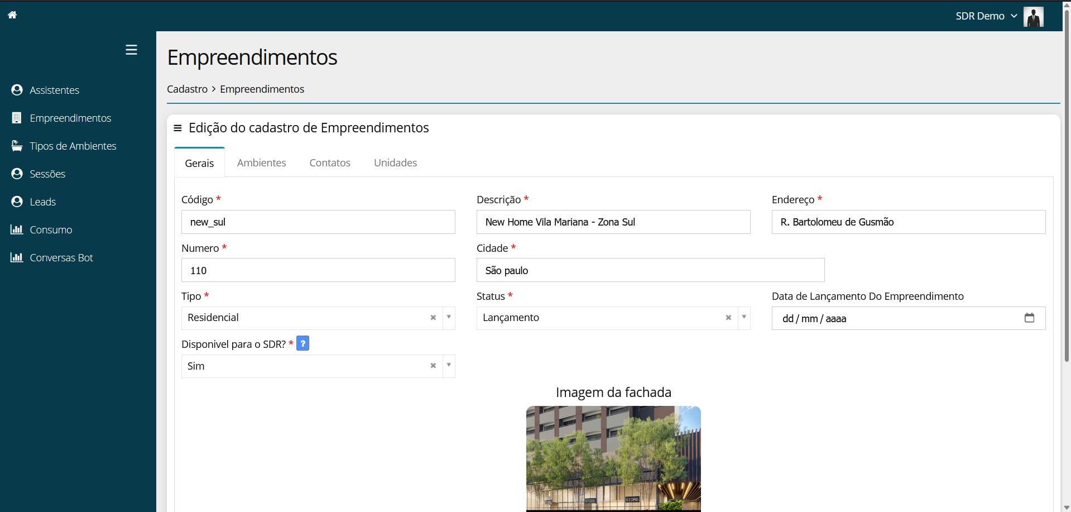
Task: Click the home icon in top bar
Action: (12, 15)
